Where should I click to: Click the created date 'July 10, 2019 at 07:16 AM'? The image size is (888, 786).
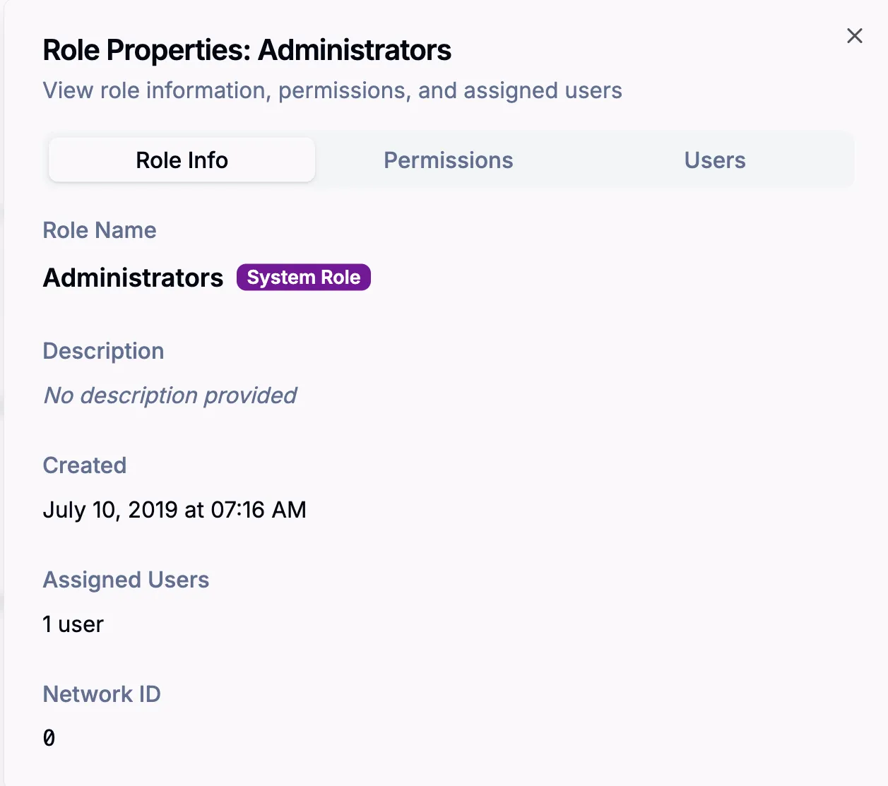[x=174, y=510]
